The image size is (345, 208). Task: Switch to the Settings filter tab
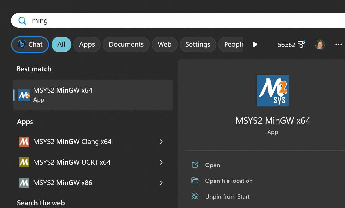coord(198,44)
